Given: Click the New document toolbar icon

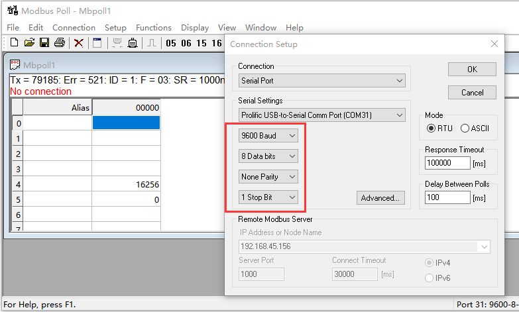Looking at the screenshot, I should click(14, 43).
